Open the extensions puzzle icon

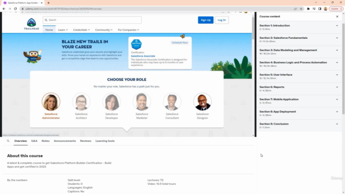click(308, 9)
